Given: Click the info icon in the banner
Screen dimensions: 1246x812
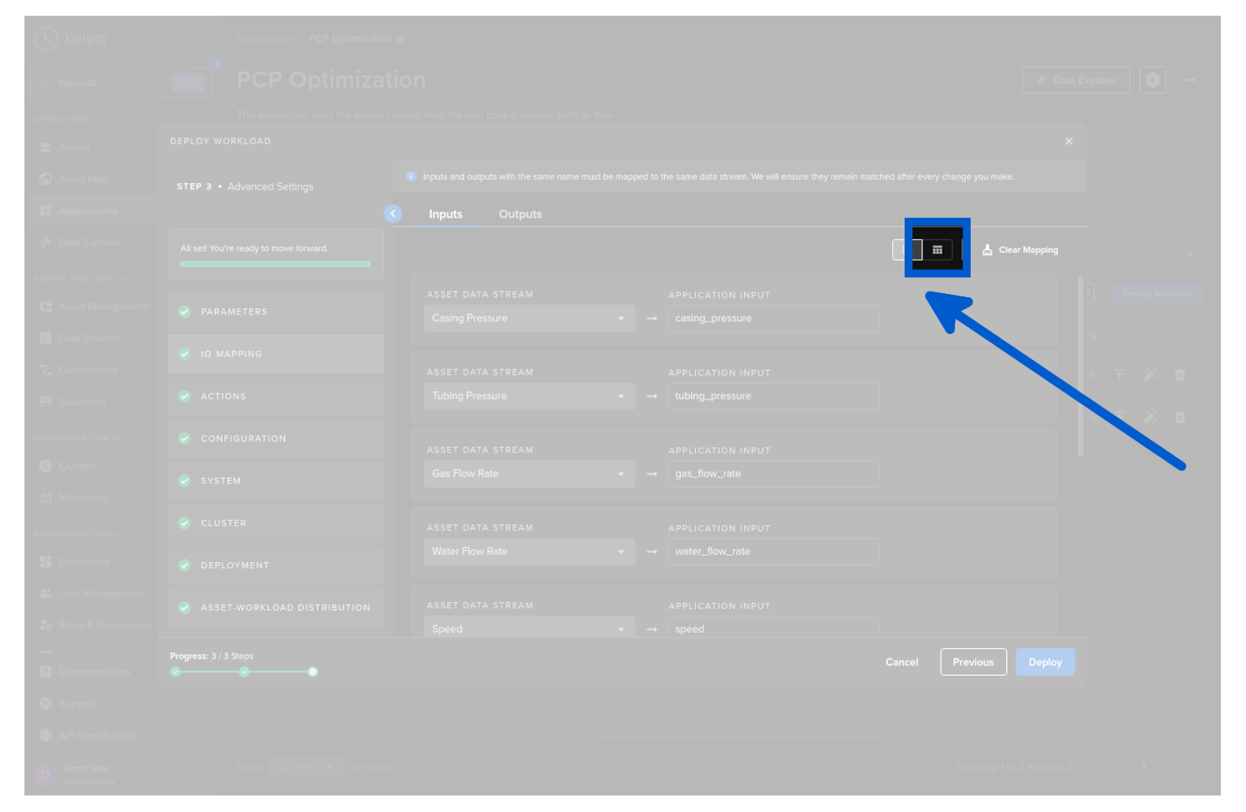Looking at the screenshot, I should 411,177.
